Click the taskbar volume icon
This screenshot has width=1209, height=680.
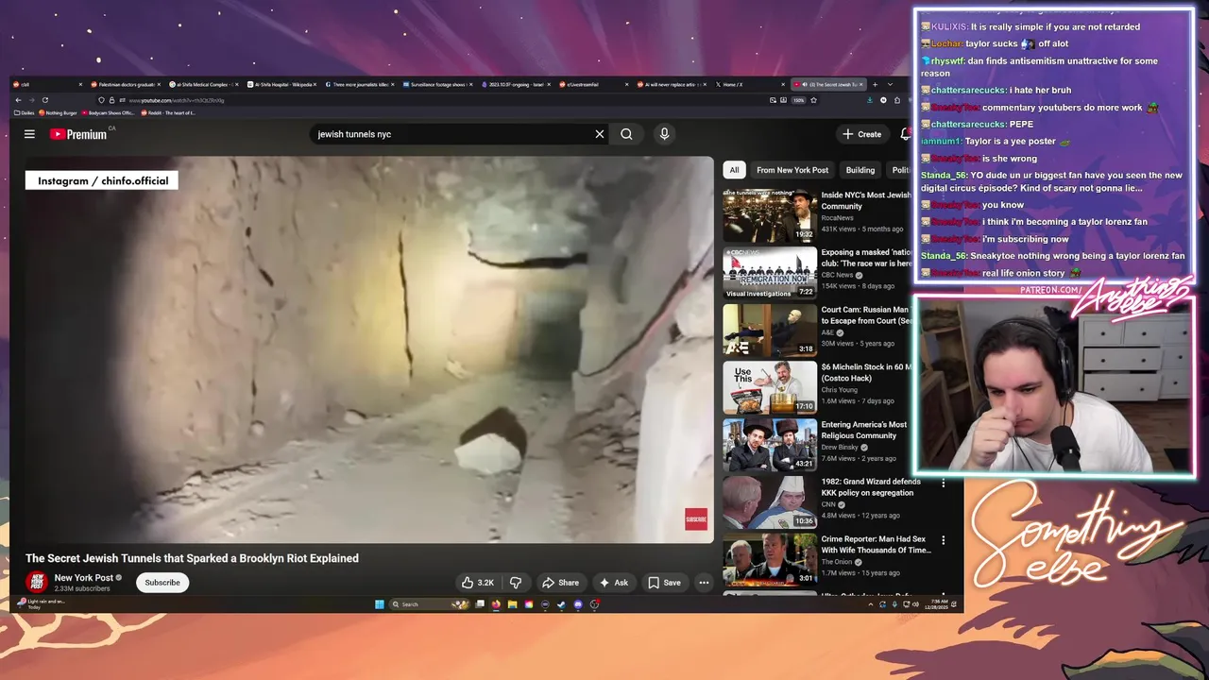916,604
